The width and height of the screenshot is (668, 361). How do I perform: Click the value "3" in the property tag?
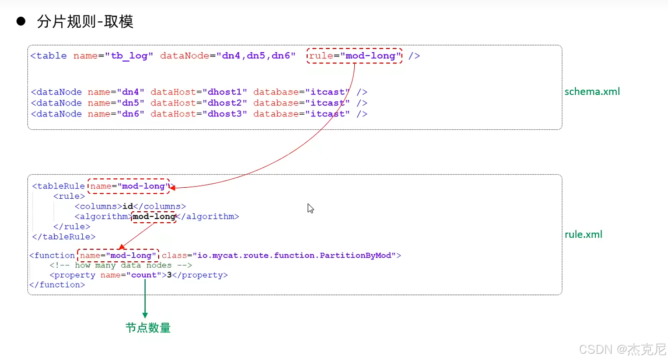point(169,275)
